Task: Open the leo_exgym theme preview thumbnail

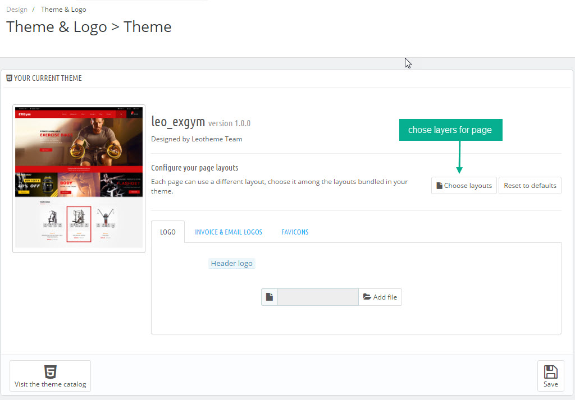Action: (x=79, y=179)
